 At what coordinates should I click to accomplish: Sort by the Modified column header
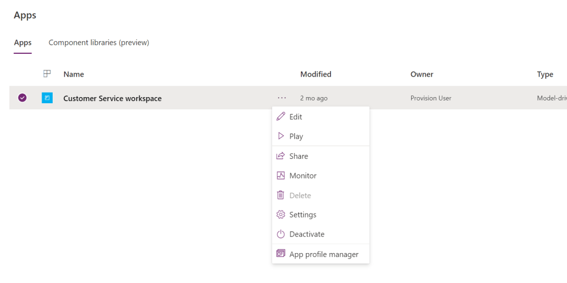[x=315, y=74]
